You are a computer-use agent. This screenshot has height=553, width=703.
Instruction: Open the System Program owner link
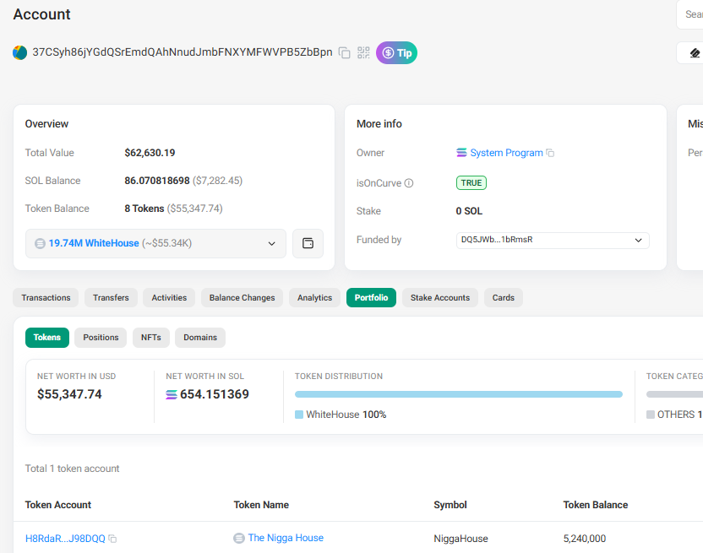point(506,153)
